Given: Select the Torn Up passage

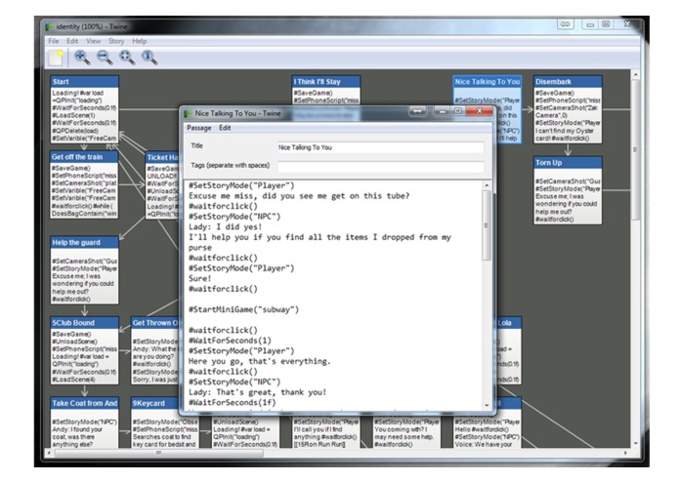Looking at the screenshot, I should click(x=568, y=190).
